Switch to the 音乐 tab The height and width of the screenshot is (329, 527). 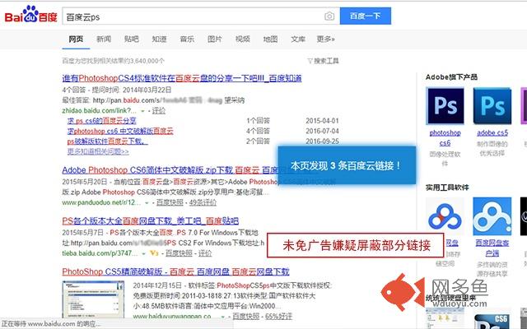coord(187,39)
